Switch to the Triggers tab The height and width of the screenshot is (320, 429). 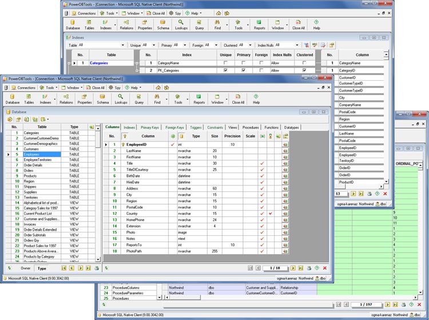[x=196, y=127]
